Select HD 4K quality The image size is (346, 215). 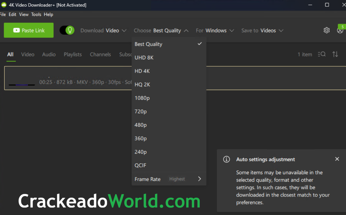(169, 71)
